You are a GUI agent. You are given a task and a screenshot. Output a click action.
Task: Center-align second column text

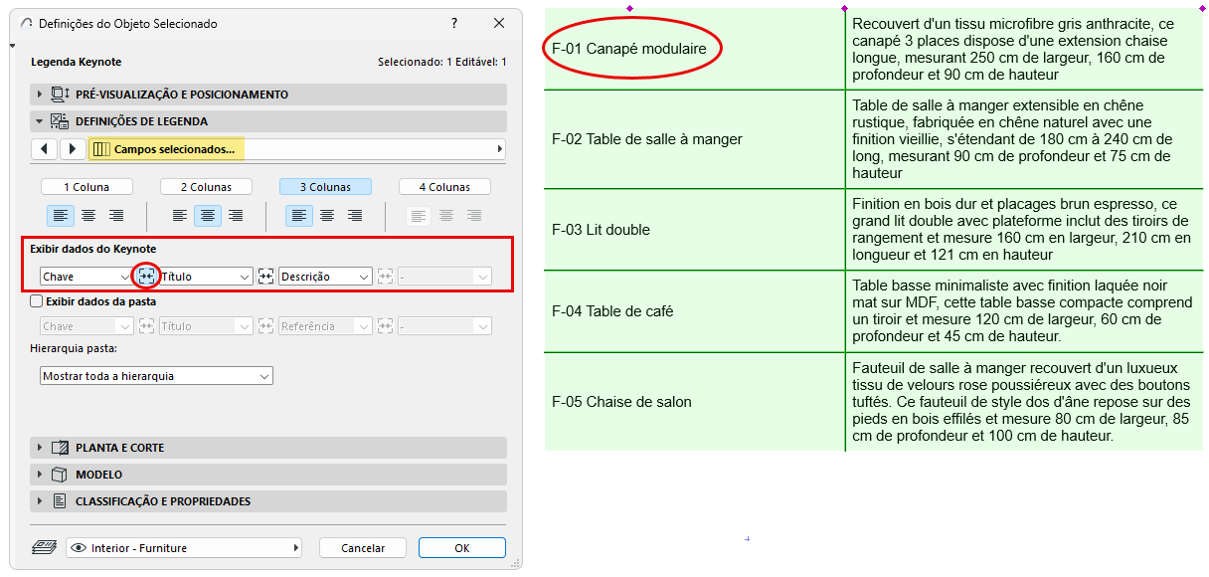[208, 215]
